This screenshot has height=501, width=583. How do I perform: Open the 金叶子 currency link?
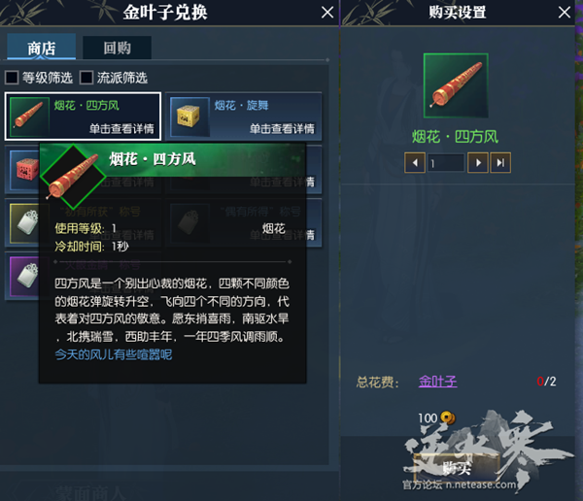(437, 382)
